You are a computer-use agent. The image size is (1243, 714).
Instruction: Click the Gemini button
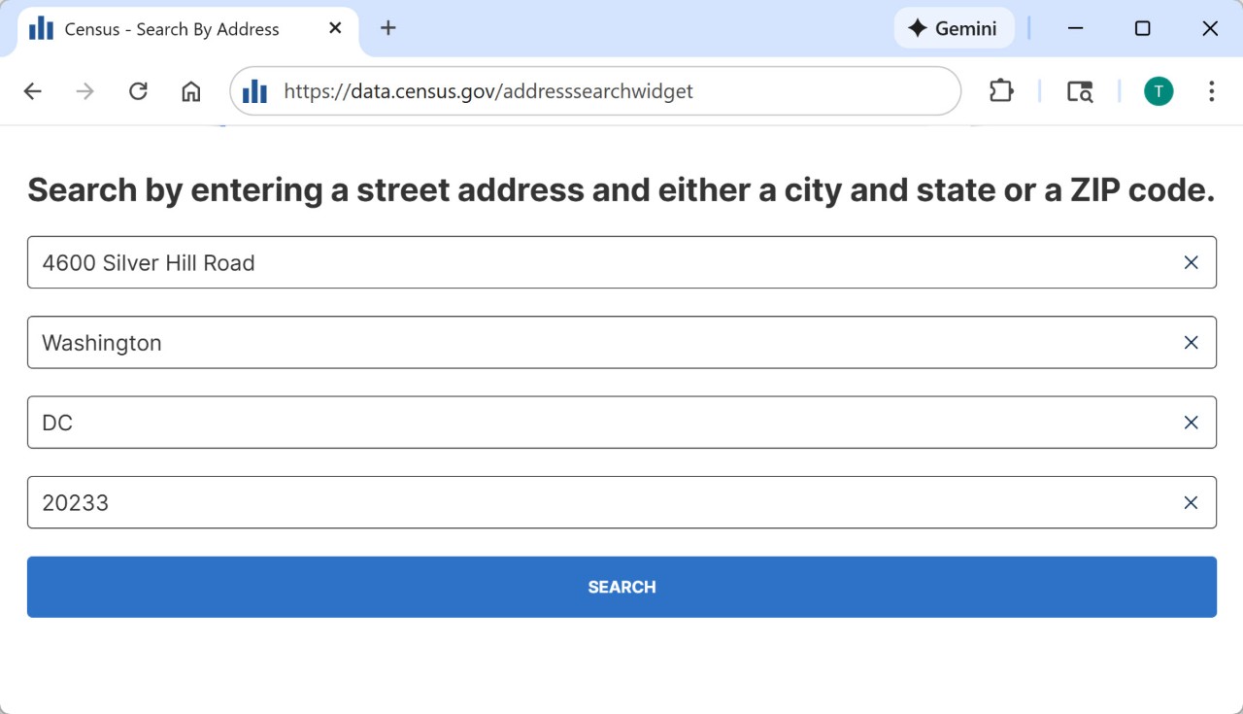point(953,28)
